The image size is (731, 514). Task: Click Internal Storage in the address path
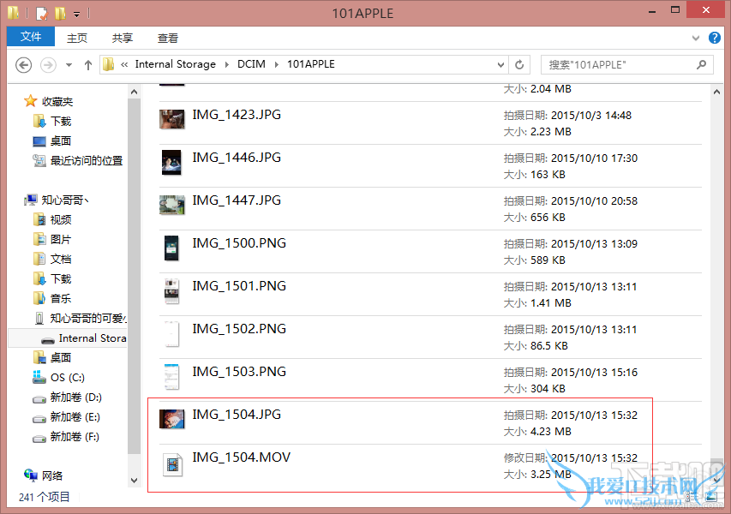click(x=176, y=64)
